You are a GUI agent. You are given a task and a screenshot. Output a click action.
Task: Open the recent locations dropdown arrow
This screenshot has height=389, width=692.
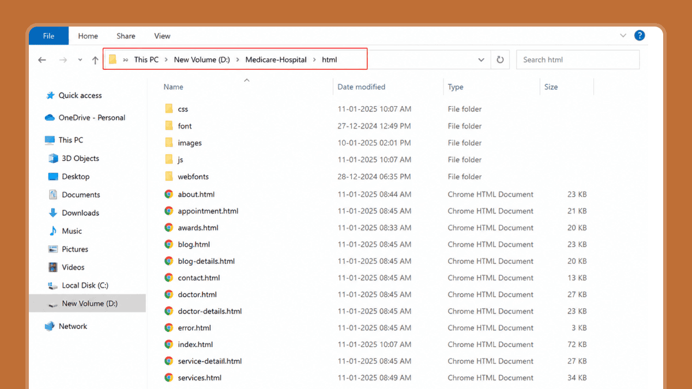click(80, 60)
